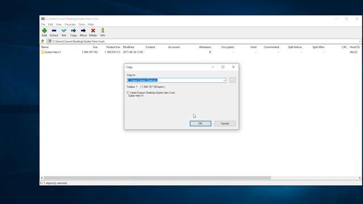Click the Win32 host OS value

(353, 52)
